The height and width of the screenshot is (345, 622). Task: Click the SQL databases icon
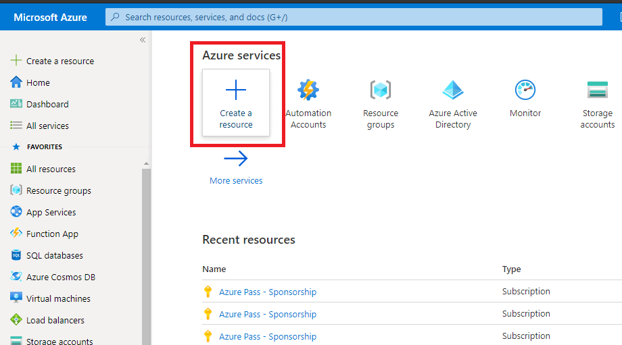coord(16,255)
